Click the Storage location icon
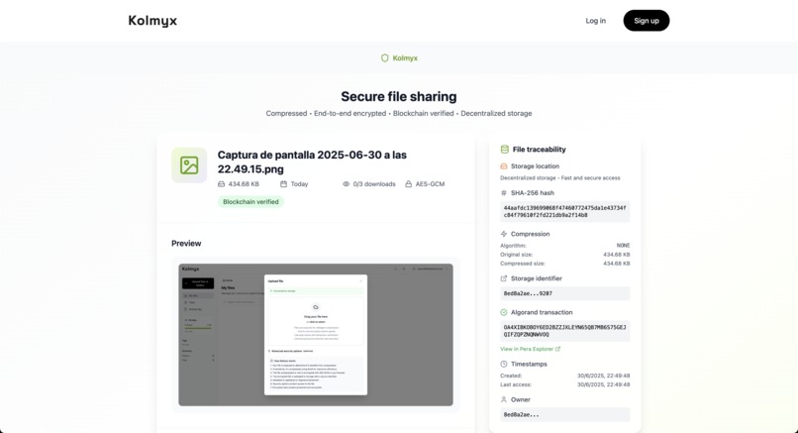 (504, 166)
